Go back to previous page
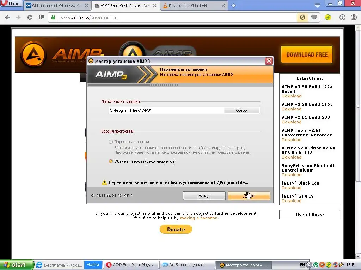The width and height of the screenshot is (361, 270). (x=7, y=18)
